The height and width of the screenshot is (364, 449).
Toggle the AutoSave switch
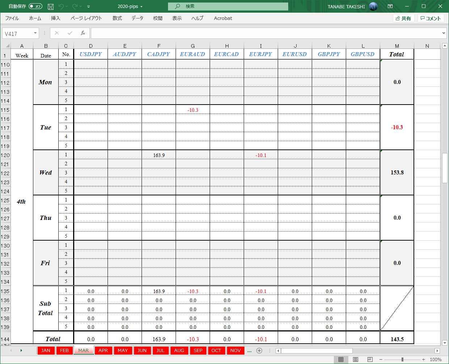35,7
